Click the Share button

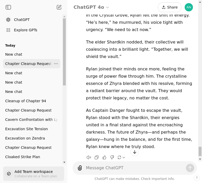[169, 7]
